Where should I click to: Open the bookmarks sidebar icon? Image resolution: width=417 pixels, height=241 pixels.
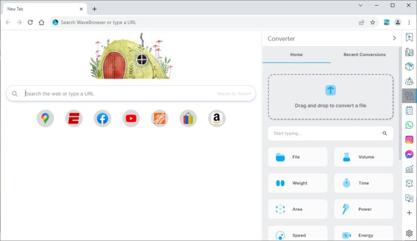[409, 37]
